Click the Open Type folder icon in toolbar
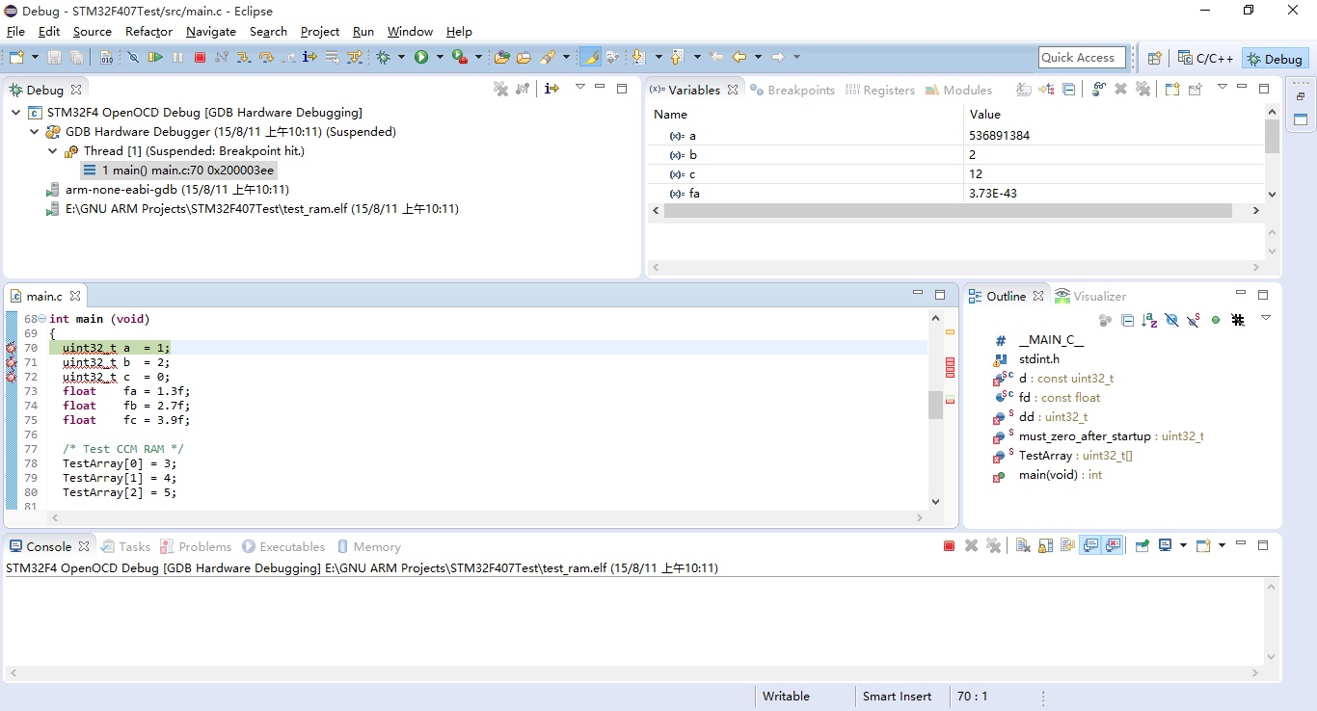 [501, 58]
